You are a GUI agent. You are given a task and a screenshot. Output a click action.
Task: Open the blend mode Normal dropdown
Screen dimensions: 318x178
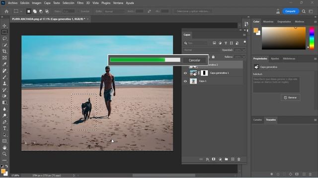[201, 50]
